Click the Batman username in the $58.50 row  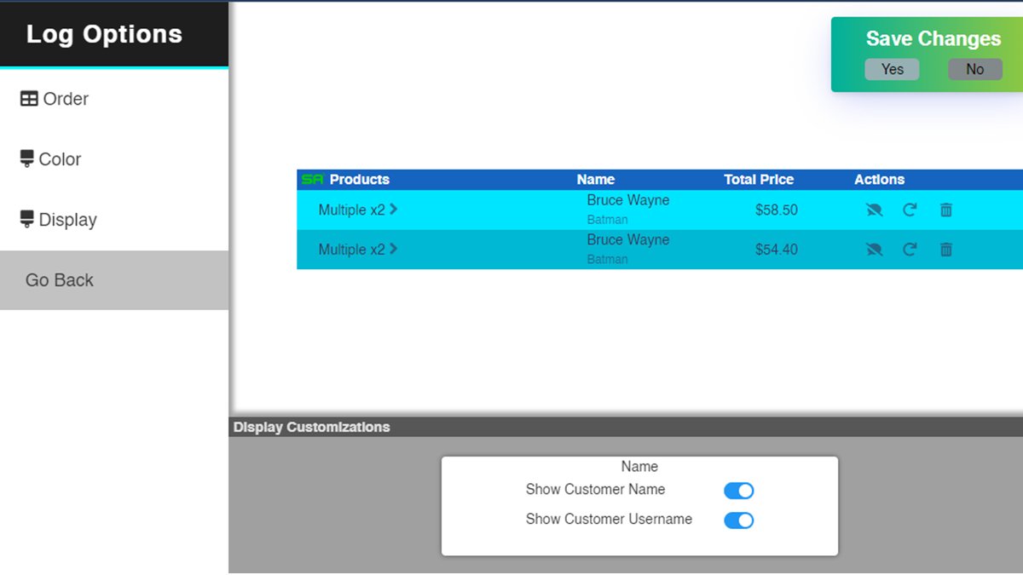point(608,220)
